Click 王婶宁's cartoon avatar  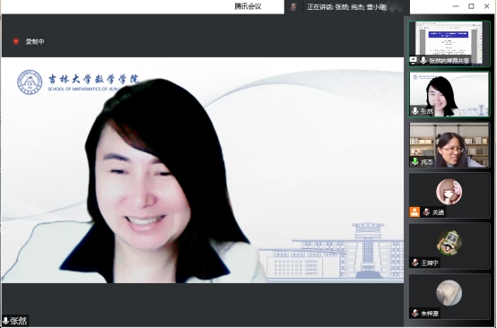pos(449,243)
